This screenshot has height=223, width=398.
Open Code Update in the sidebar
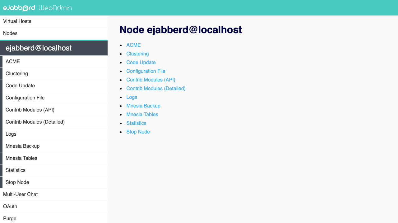pos(55,86)
